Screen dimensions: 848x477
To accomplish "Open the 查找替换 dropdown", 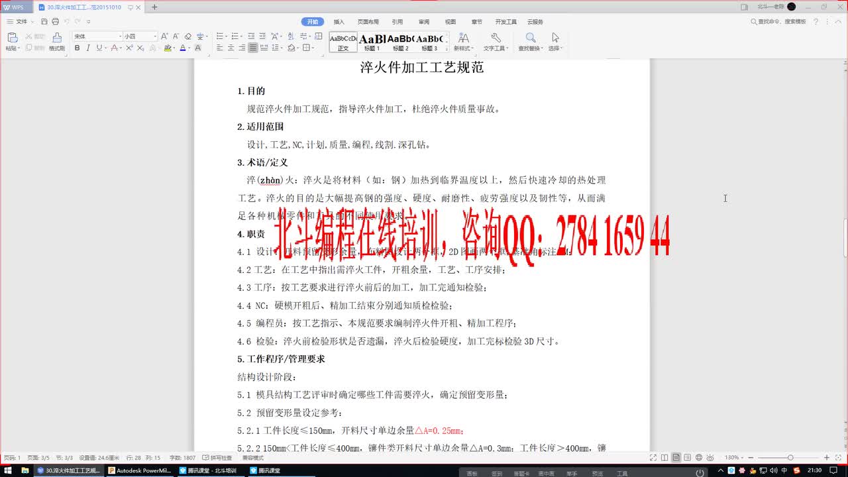I will (x=531, y=48).
